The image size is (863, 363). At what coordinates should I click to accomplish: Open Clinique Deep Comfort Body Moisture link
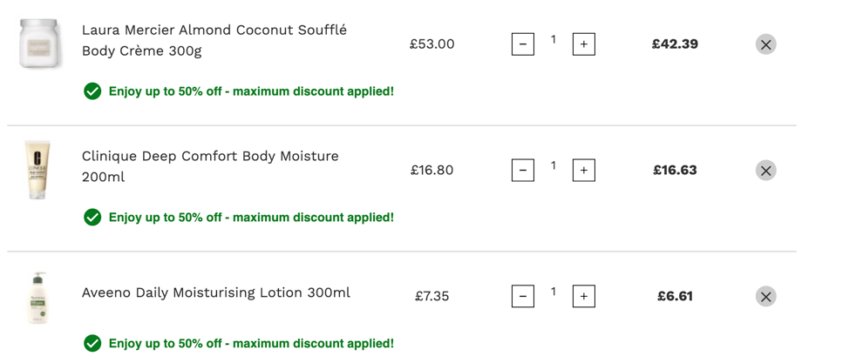(210, 166)
